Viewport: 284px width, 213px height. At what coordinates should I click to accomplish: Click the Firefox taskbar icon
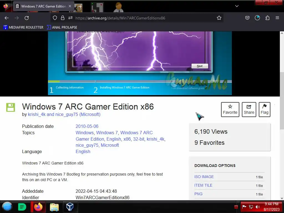click(x=38, y=207)
